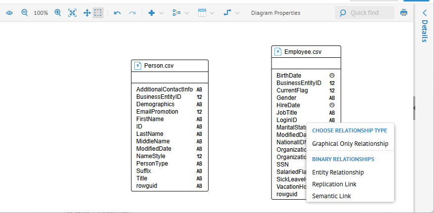Image resolution: width=434 pixels, height=213 pixels.
Task: Toggle the eye visibility icon in toolbar
Action: tap(9, 13)
